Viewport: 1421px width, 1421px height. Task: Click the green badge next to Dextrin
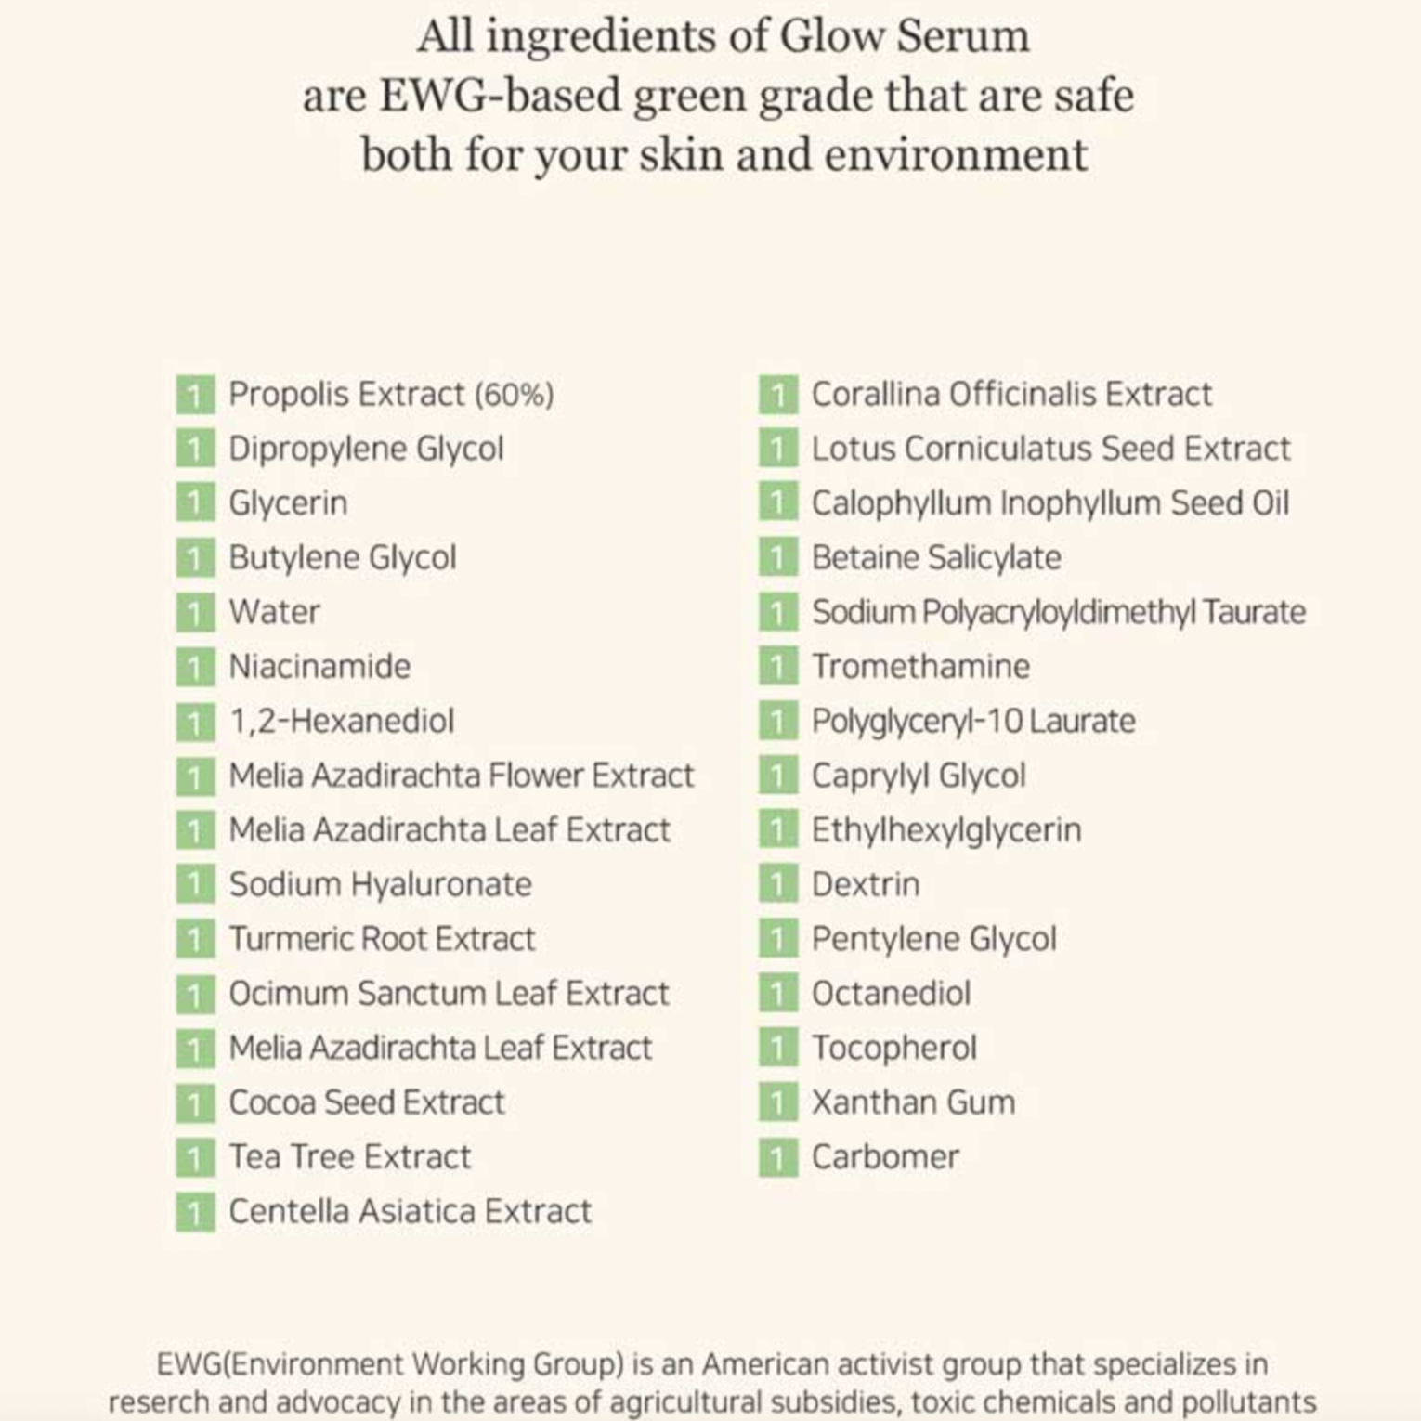click(x=778, y=885)
